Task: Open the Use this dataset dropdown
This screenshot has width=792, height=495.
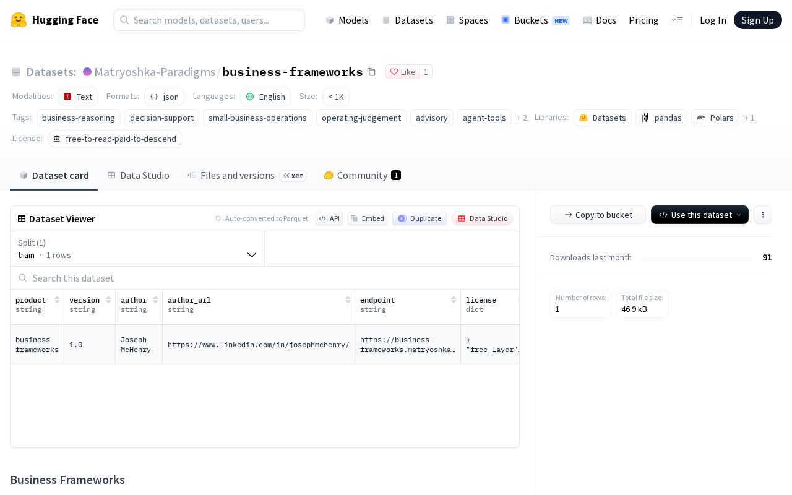Action: pos(700,215)
